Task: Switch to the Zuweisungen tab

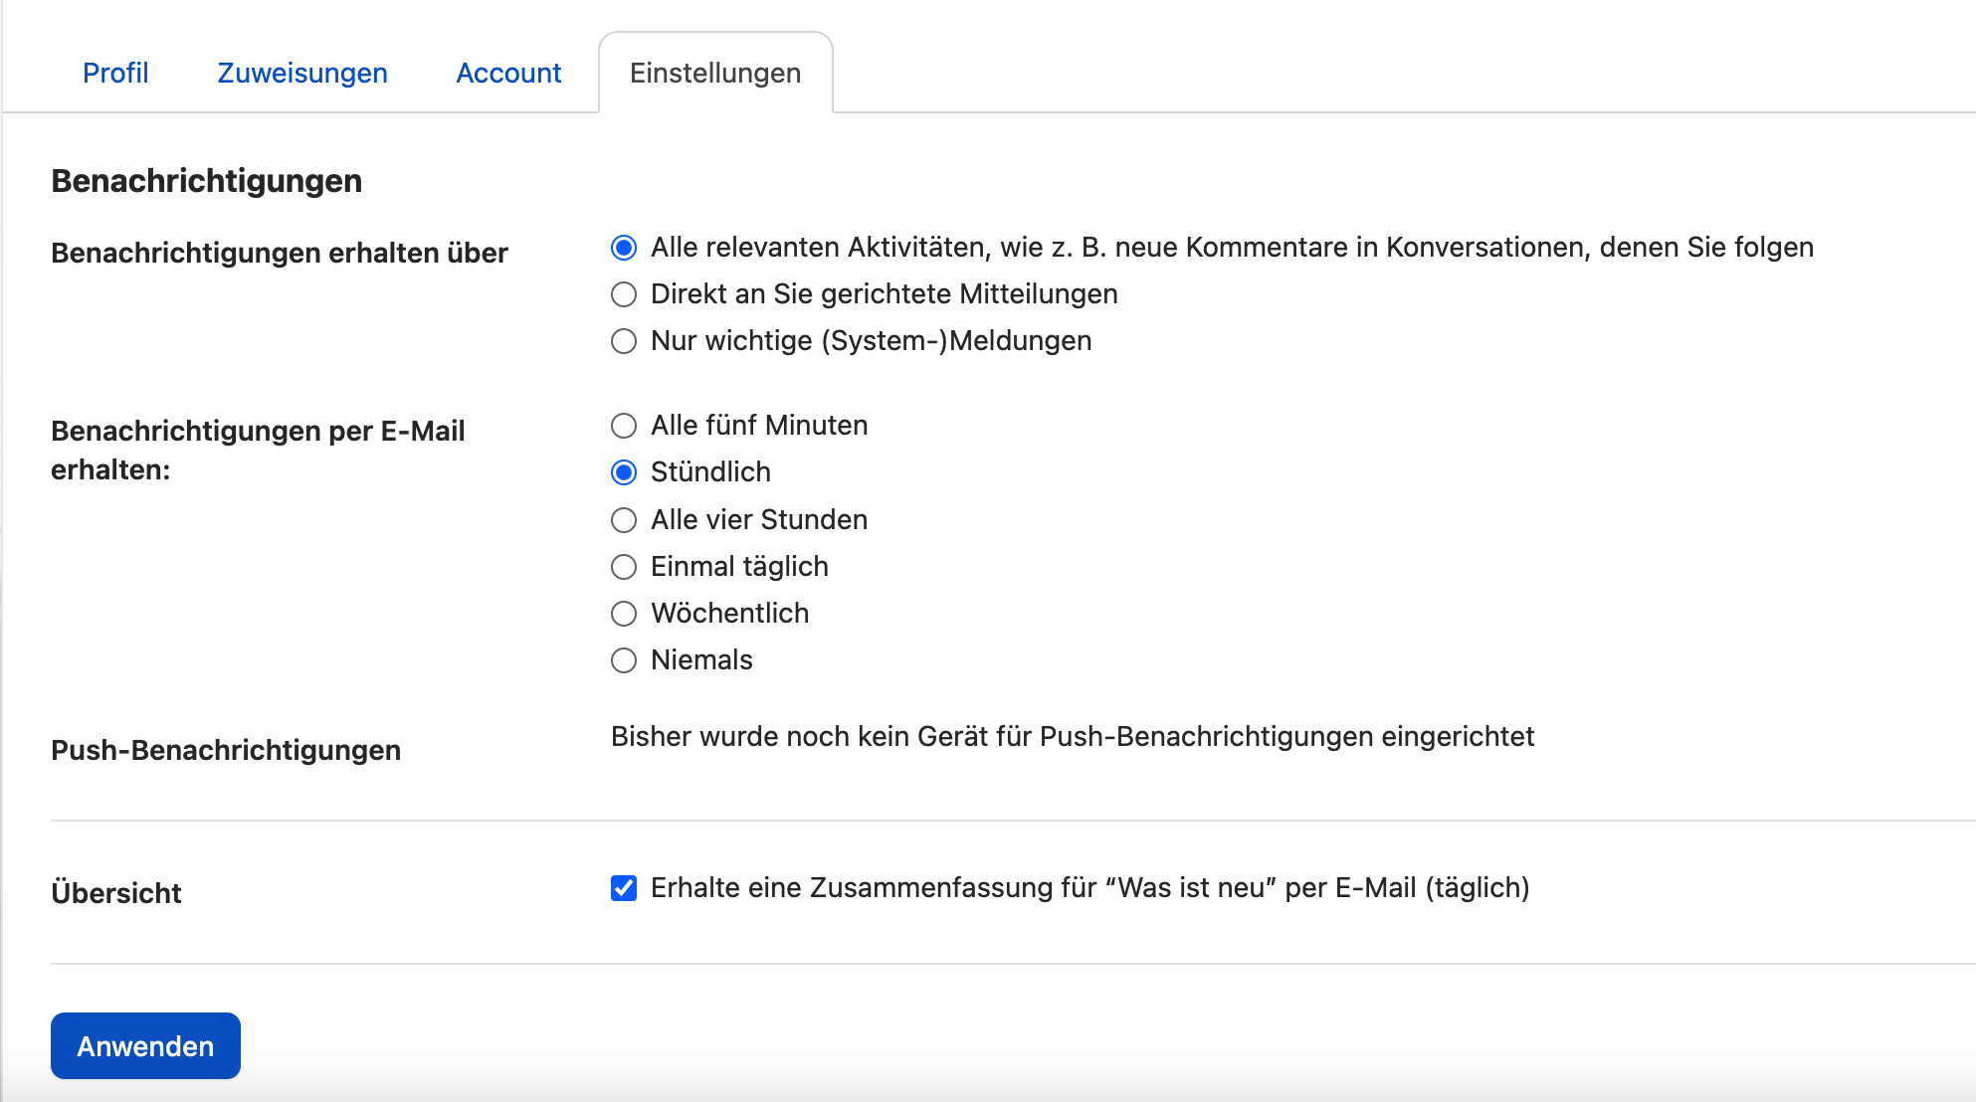Action: [302, 73]
